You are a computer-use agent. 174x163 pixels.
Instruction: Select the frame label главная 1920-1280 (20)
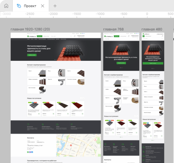tap(30, 29)
